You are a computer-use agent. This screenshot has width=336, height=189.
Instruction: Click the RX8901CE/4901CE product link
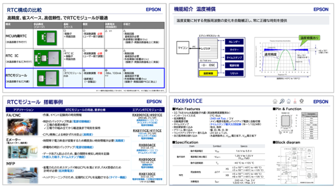pyautogui.click(x=147, y=115)
